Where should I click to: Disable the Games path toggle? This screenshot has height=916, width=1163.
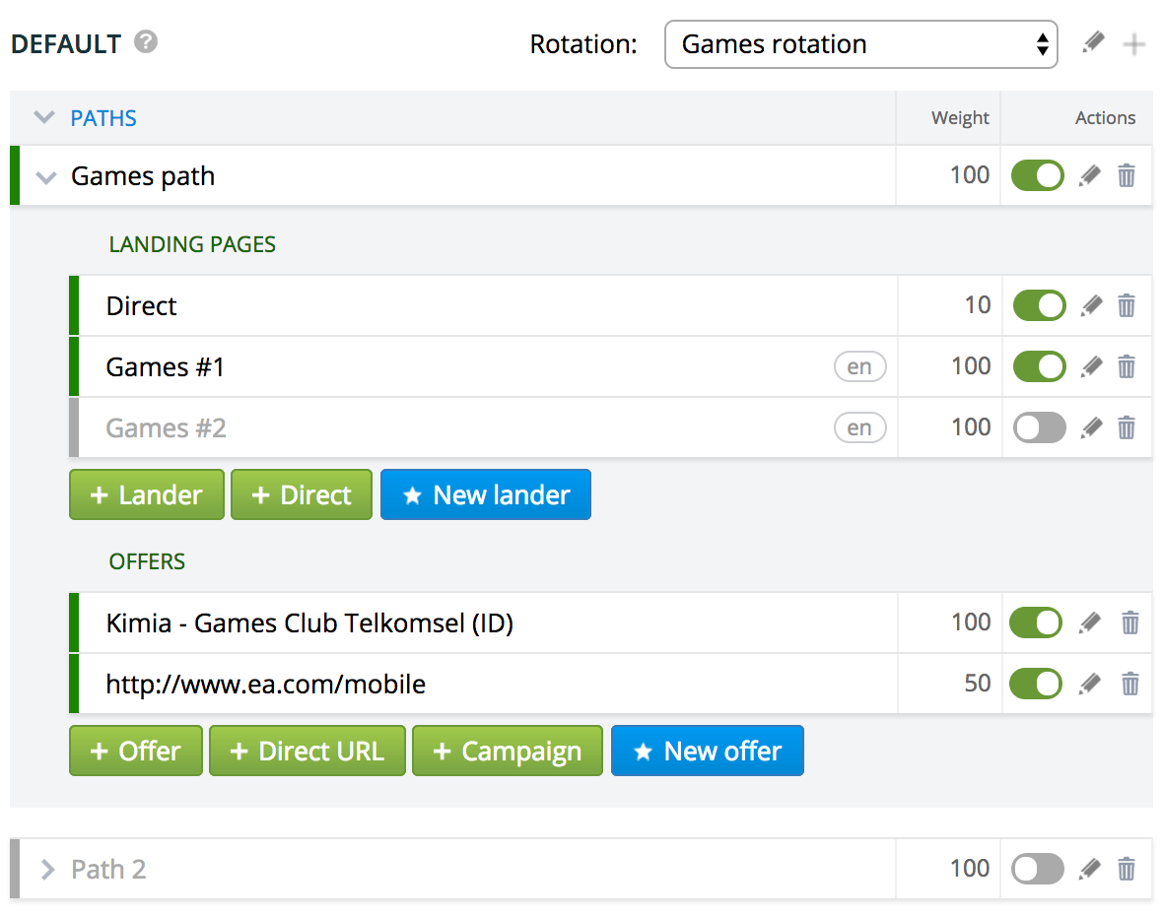[x=1038, y=176]
